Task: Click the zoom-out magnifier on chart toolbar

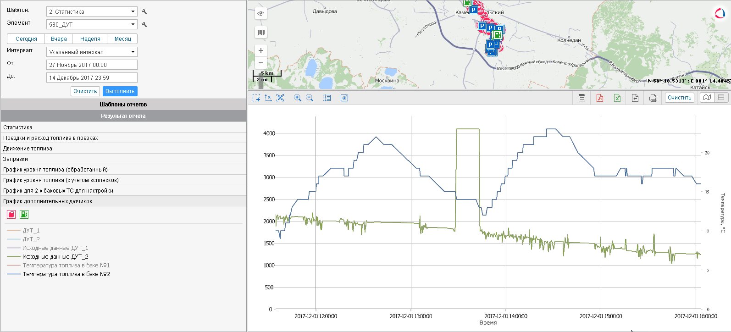Action: pos(310,98)
